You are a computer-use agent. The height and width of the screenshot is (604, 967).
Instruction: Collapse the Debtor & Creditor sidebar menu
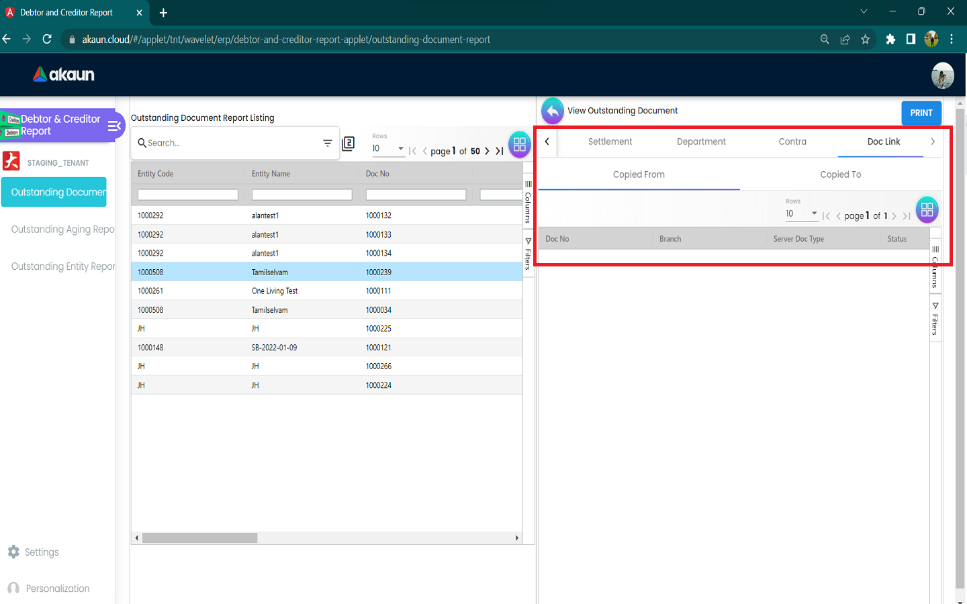click(x=114, y=125)
